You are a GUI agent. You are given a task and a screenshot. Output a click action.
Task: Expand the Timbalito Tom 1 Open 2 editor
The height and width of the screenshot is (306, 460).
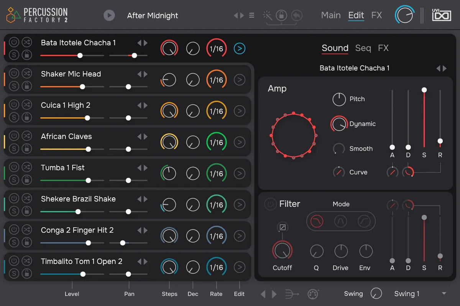point(240,267)
